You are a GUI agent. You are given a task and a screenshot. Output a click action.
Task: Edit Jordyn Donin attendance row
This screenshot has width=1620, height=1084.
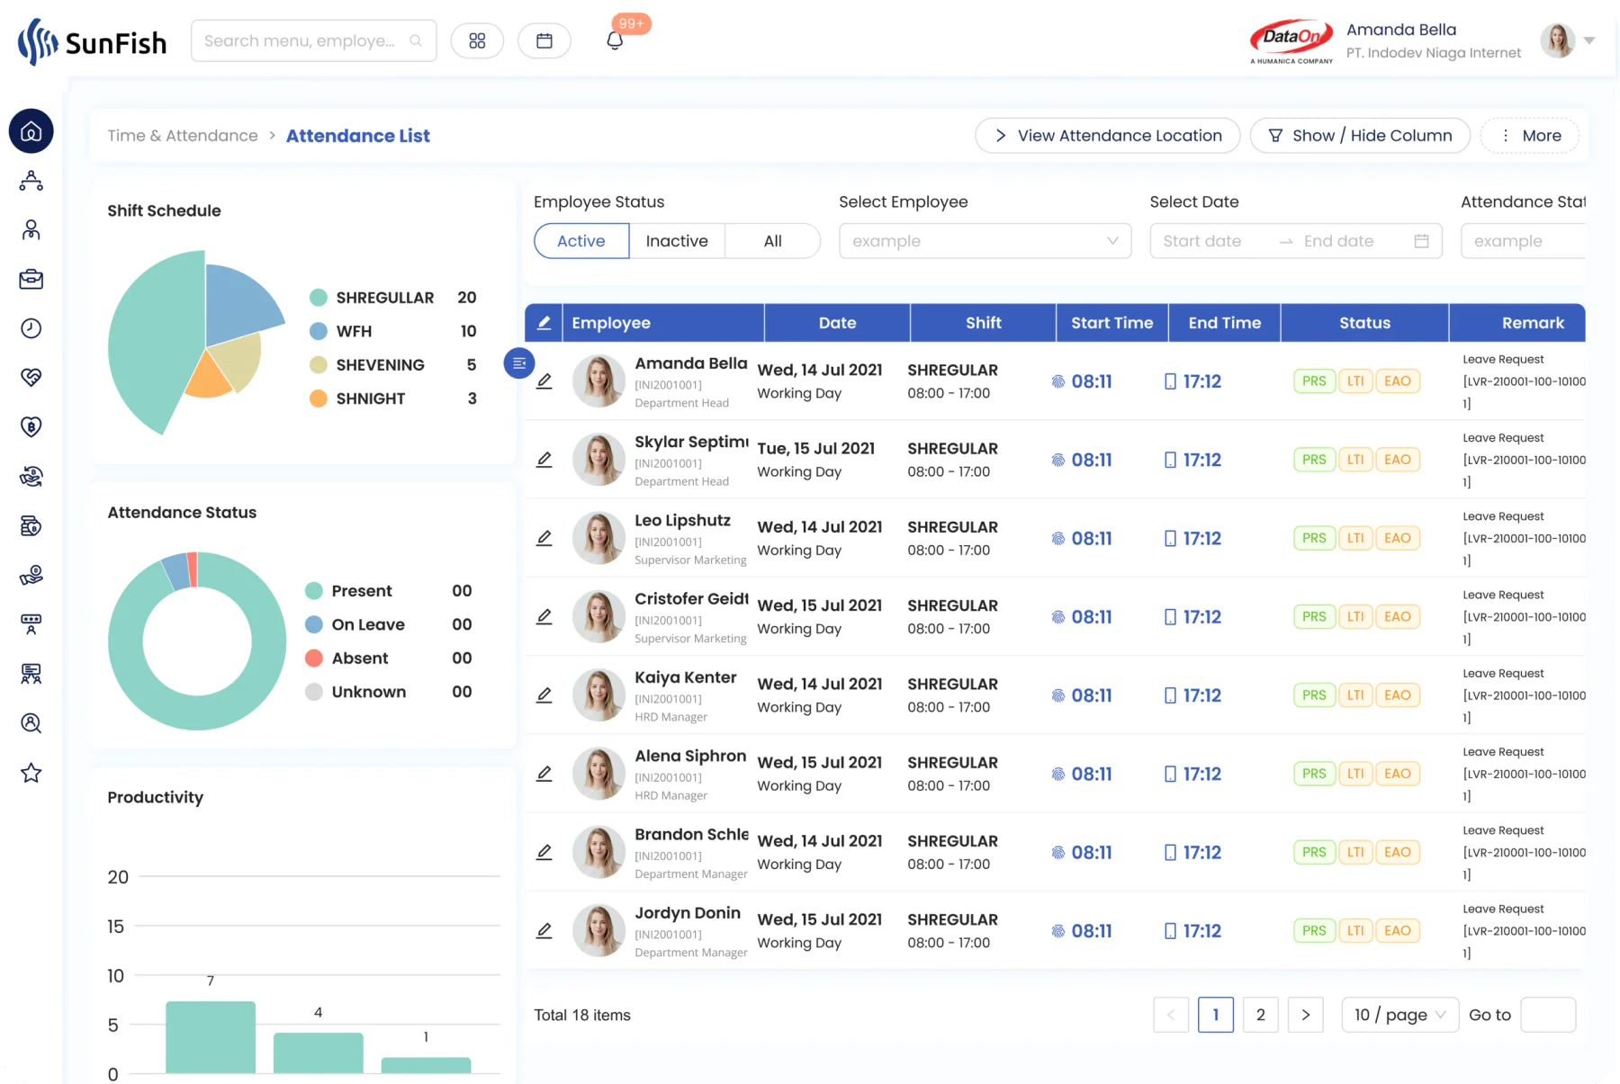pos(544,931)
